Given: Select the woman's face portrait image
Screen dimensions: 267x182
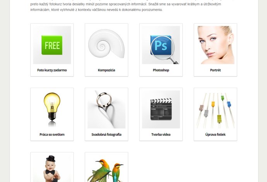Looking at the screenshot, I should click(216, 45).
